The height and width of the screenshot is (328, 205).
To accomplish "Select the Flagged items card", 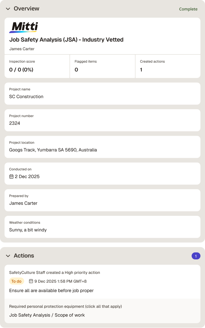I will [x=102, y=66].
